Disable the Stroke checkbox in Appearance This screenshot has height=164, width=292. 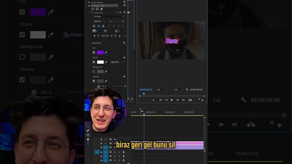pyautogui.click(x=94, y=62)
